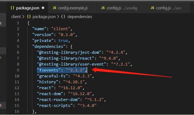Select dependencies in the breadcrumb
This screenshot has width=194, height=115.
click(x=80, y=17)
